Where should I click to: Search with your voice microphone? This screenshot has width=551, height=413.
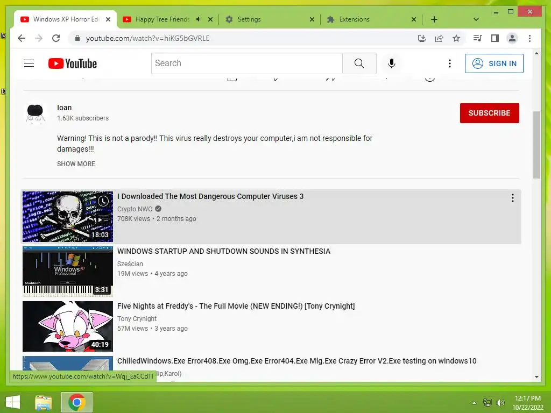(x=392, y=63)
